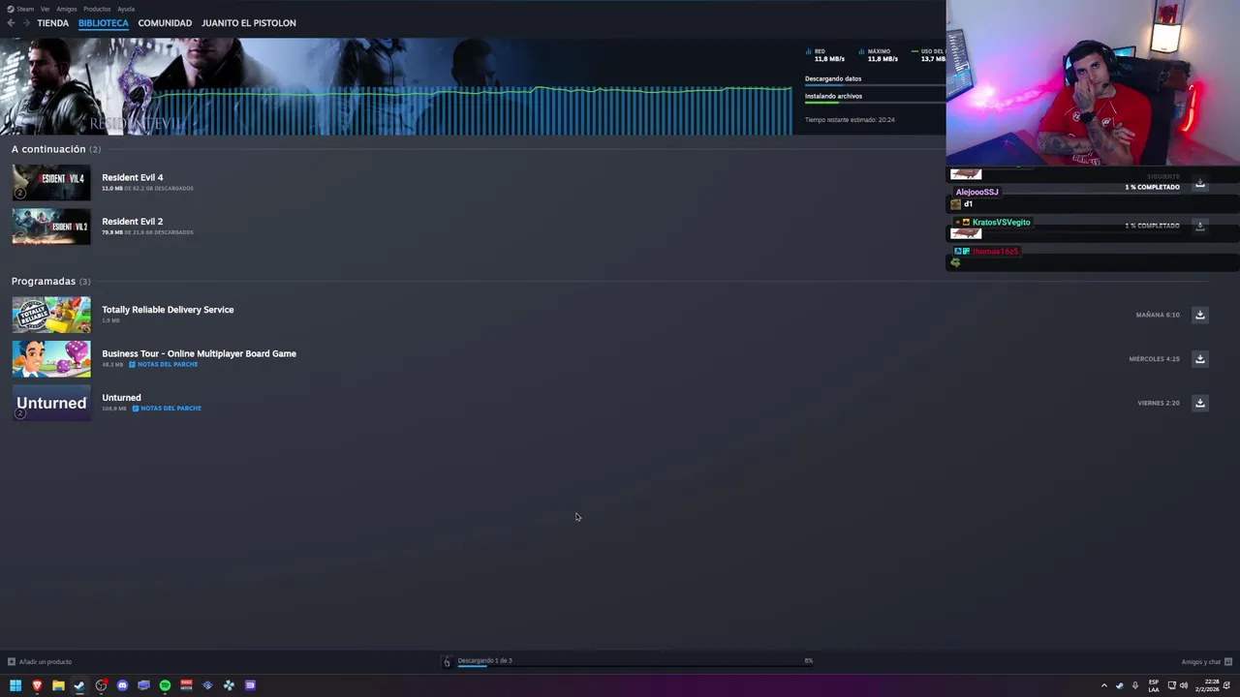Open Spotify from the taskbar
The width and height of the screenshot is (1240, 697).
[x=165, y=685]
